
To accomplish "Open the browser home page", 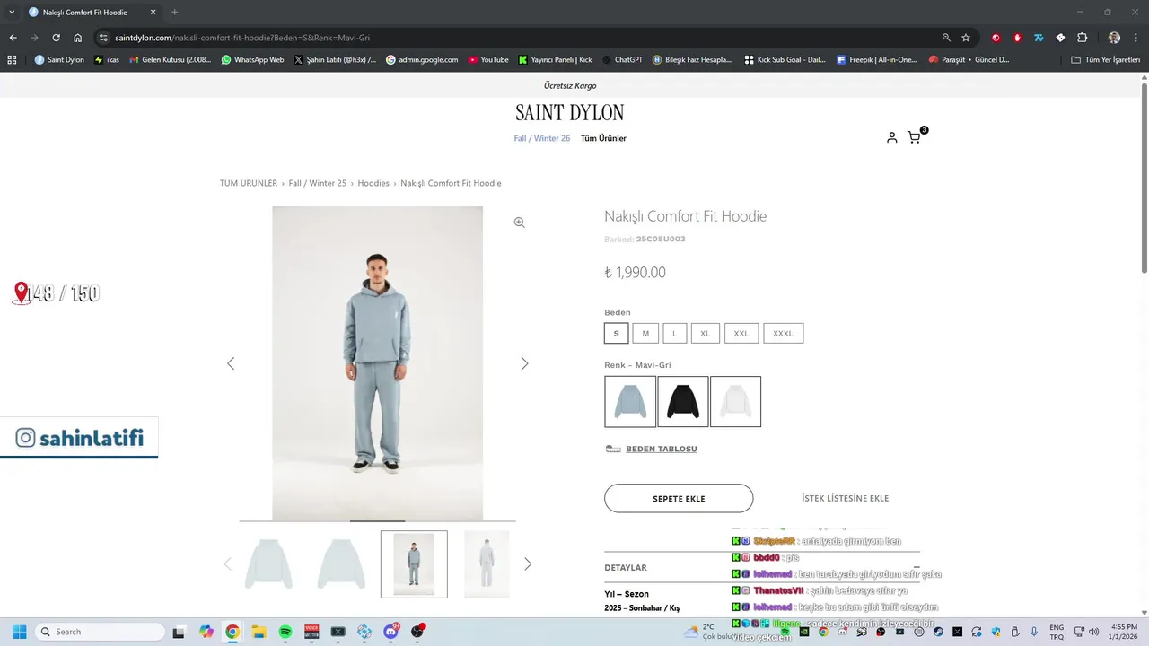I will pyautogui.click(x=78, y=38).
